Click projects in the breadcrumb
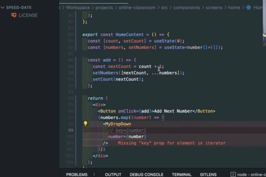 click(104, 8)
